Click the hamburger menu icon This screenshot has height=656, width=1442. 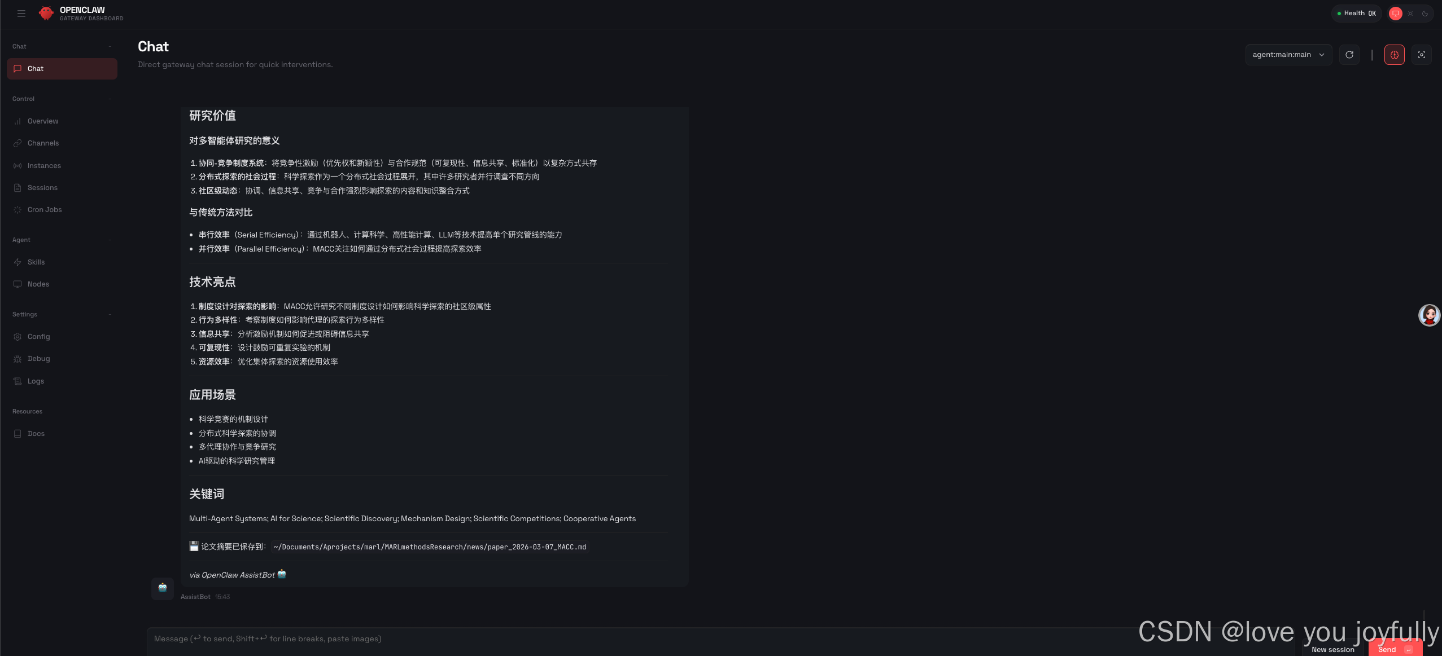(x=21, y=14)
